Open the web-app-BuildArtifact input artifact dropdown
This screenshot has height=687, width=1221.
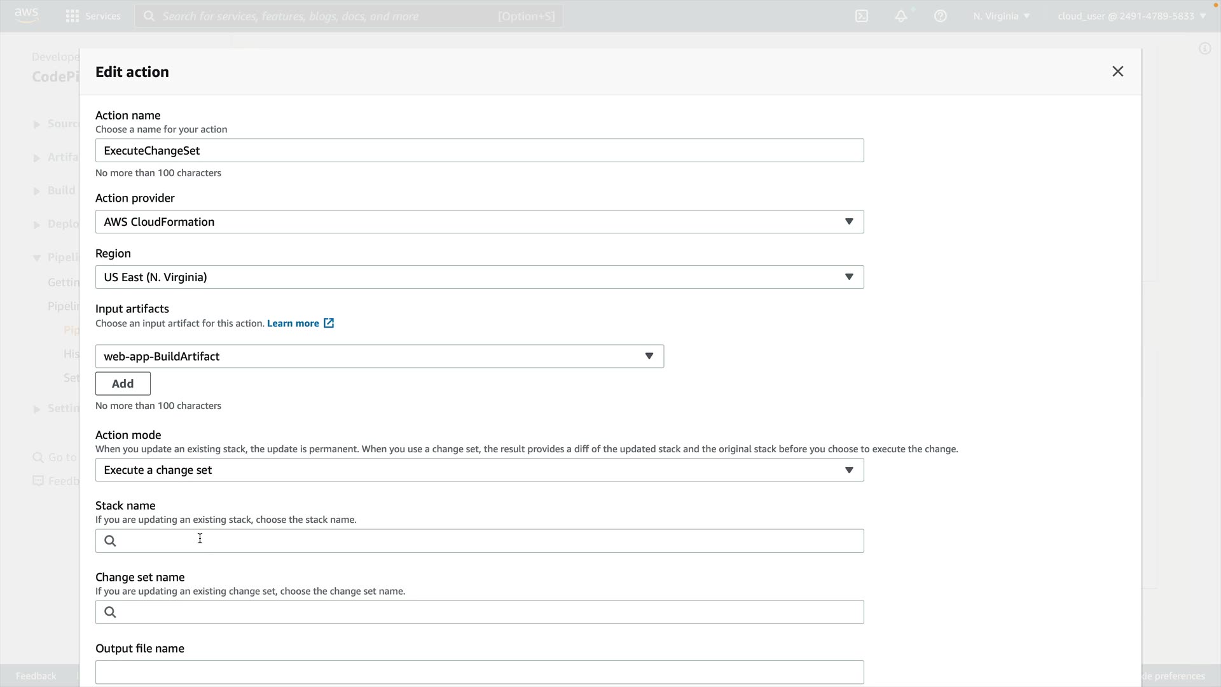pyautogui.click(x=379, y=356)
